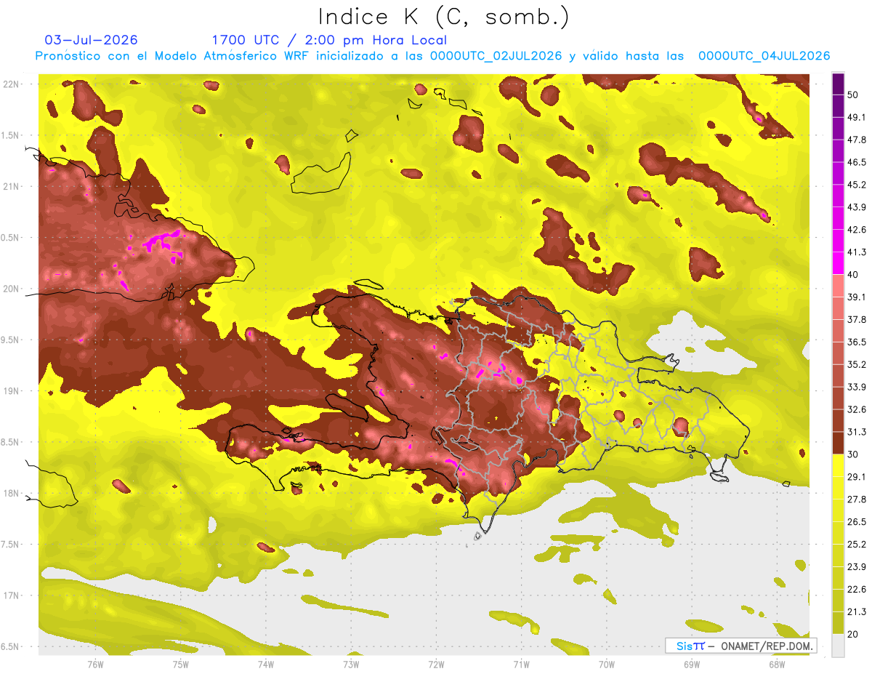
Task: Click the colorbar value "23.9"
Action: [x=857, y=566]
